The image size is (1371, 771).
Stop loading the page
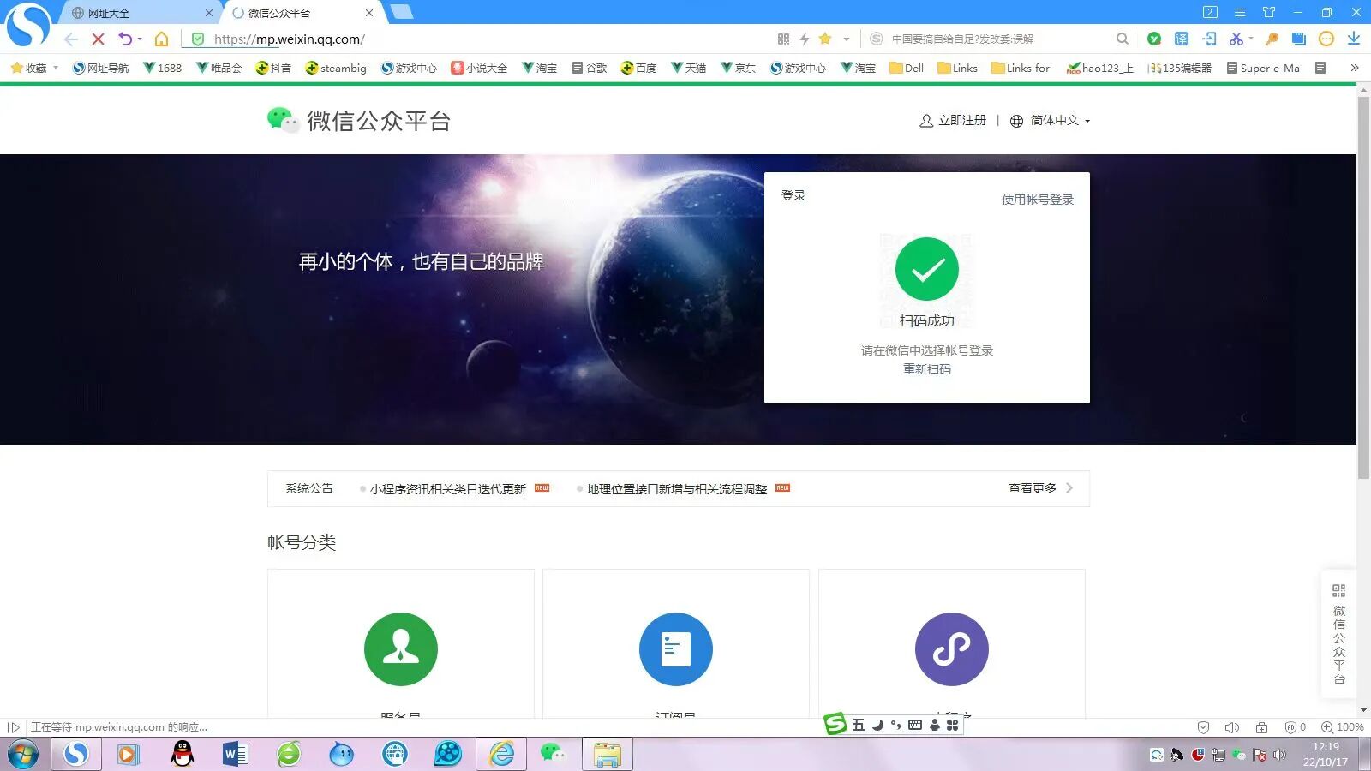[x=98, y=39]
